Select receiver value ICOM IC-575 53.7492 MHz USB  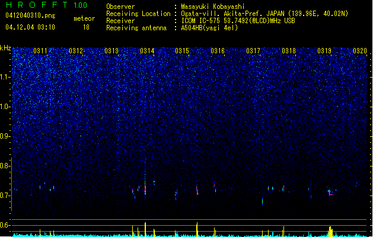238,21
